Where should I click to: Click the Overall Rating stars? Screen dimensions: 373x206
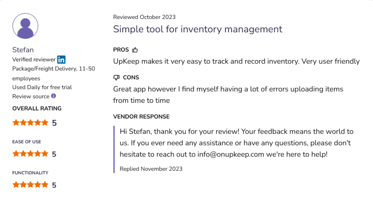point(30,123)
